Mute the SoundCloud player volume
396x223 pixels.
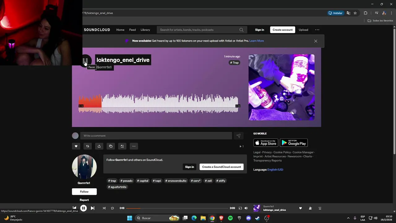pyautogui.click(x=246, y=208)
